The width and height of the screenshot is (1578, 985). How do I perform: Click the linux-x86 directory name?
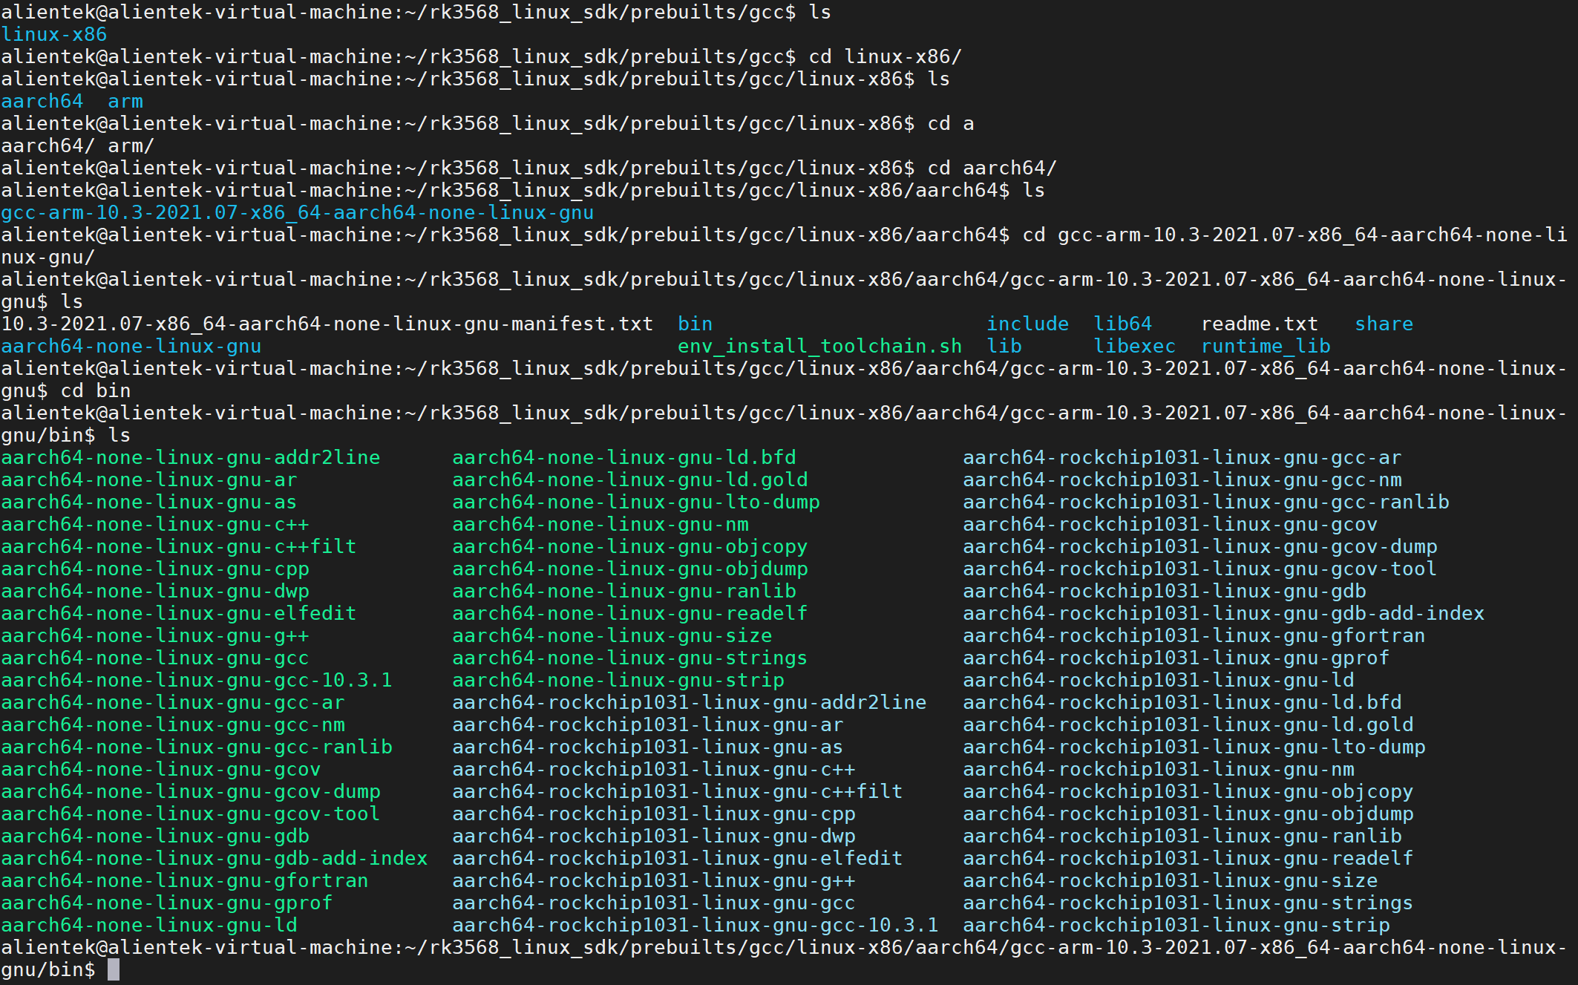click(x=53, y=35)
